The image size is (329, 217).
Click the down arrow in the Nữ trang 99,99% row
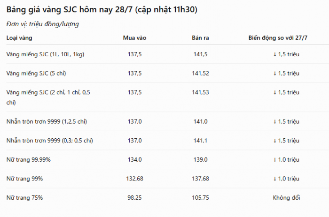275,160
